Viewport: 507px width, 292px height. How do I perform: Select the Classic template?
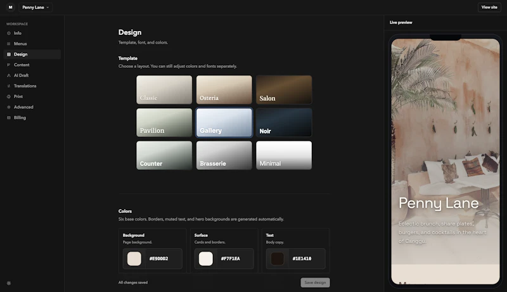(x=164, y=90)
